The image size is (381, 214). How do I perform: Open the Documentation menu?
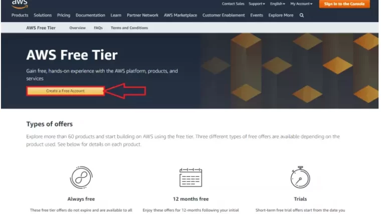pyautogui.click(x=90, y=15)
